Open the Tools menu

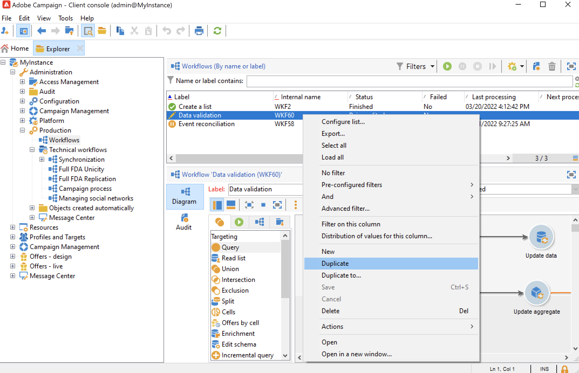coord(65,18)
